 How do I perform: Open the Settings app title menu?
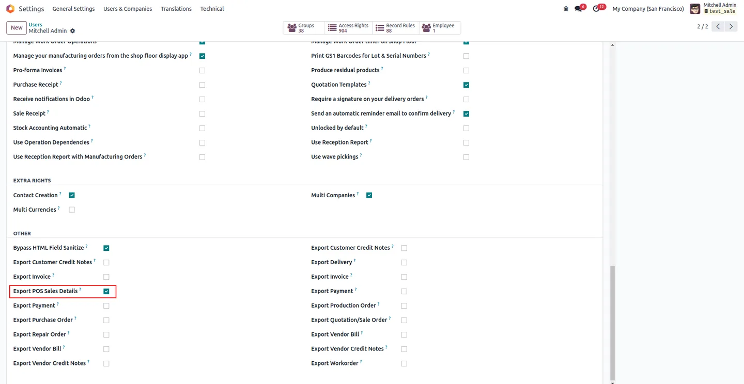31,9
